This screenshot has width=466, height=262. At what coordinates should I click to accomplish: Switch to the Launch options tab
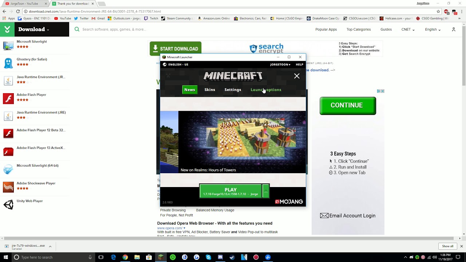[x=266, y=90]
